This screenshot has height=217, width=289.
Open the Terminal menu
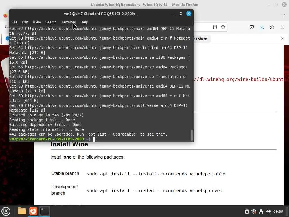[68, 22]
